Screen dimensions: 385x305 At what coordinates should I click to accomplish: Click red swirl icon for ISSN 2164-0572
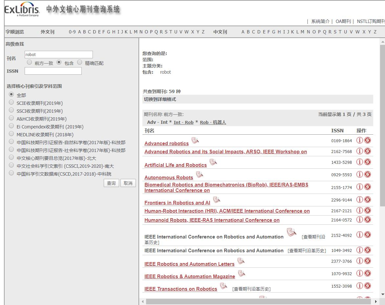(368, 219)
